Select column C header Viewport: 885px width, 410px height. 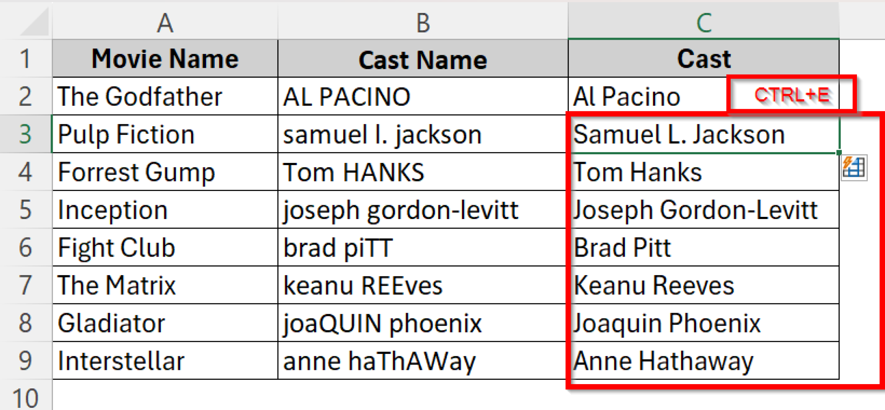coord(703,22)
